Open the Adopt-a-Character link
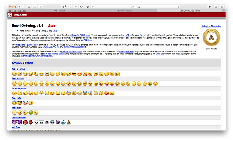233x141 pixels. (211, 26)
